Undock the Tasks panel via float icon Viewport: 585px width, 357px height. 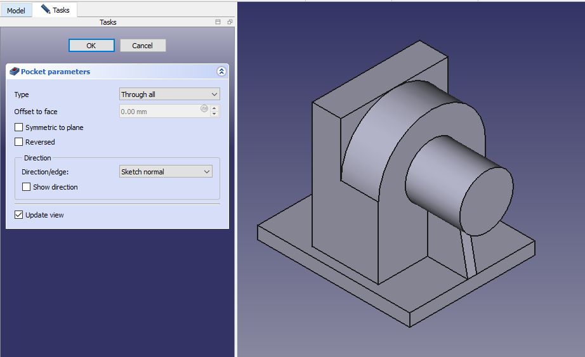(x=230, y=22)
